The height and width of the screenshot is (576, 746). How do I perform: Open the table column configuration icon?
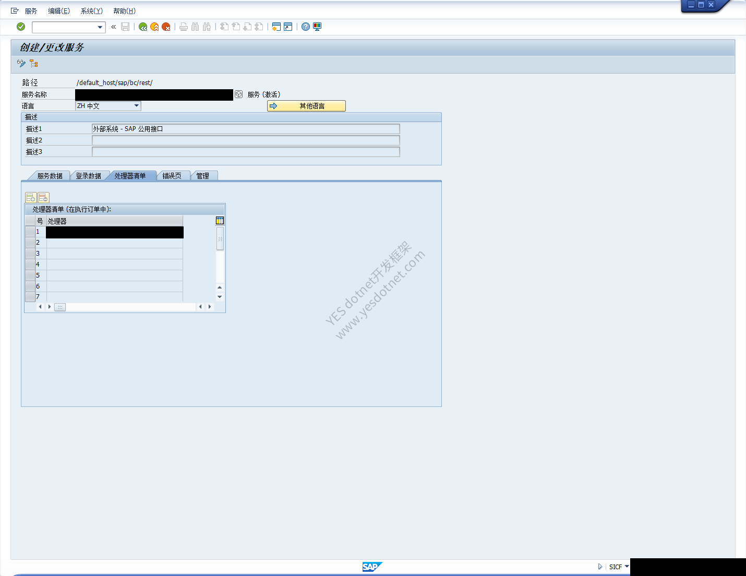(220, 221)
